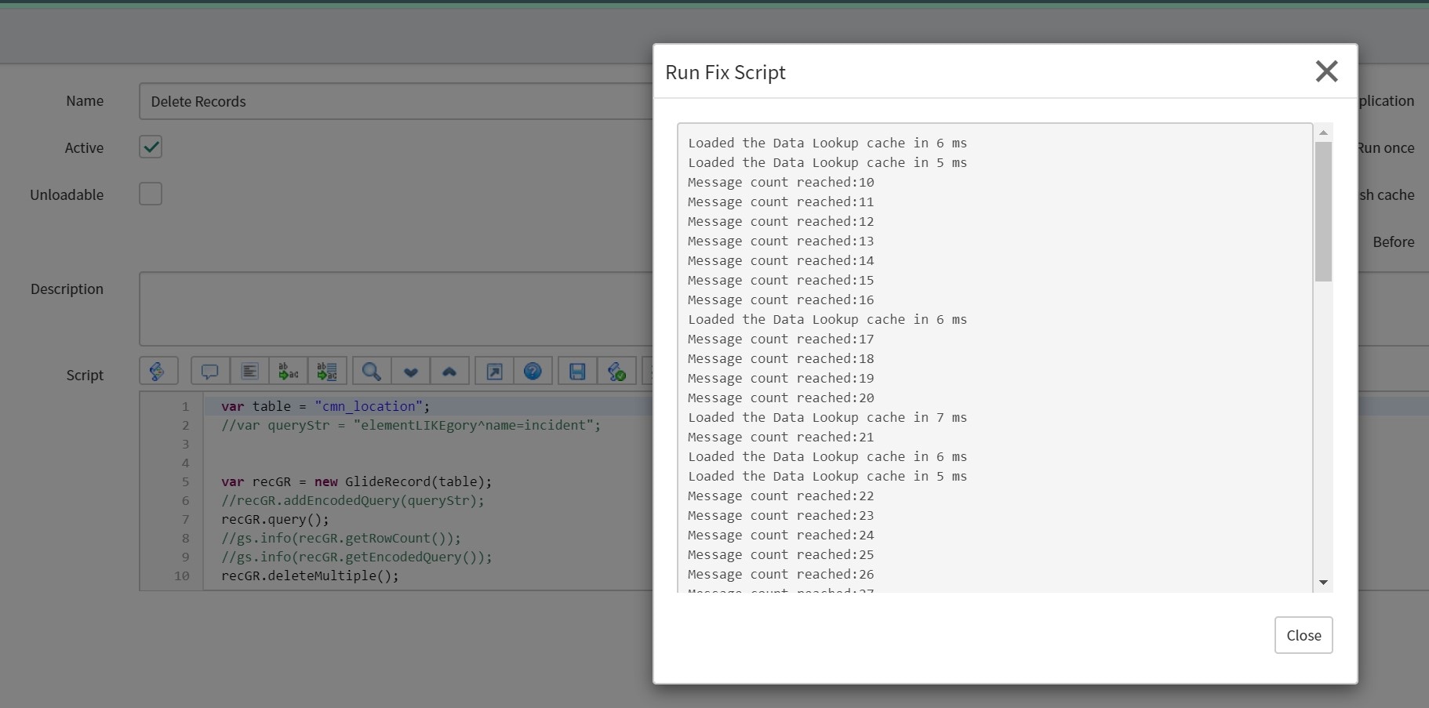Open the script editor help

point(533,370)
